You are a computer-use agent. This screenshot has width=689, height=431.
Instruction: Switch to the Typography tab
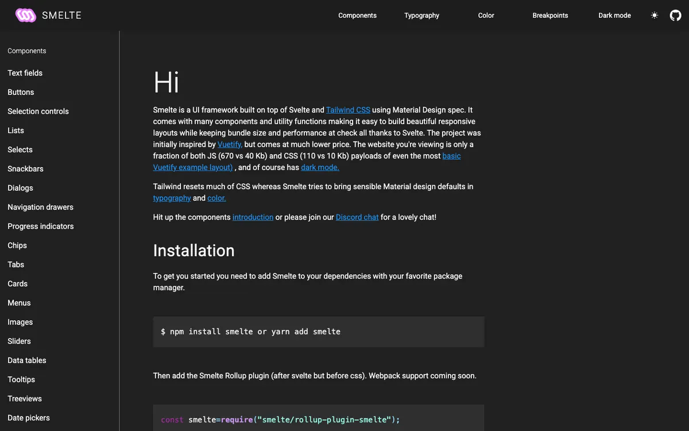point(421,16)
